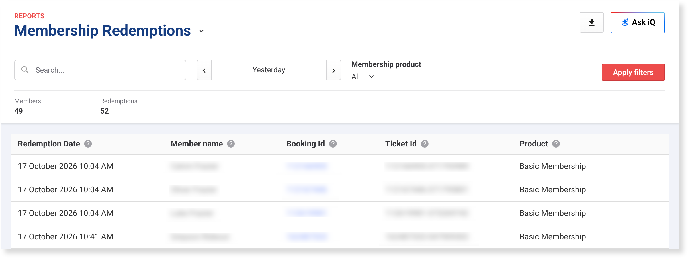Click the Apply filters button

(x=633, y=72)
